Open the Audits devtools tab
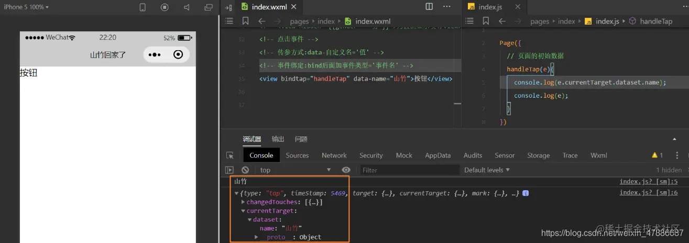This screenshot has height=243, width=689. click(x=473, y=155)
